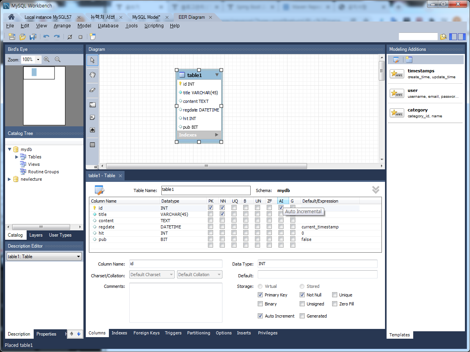Click the table editor icon beside Table Name
Screen dimensions: 470x352
coord(99,190)
